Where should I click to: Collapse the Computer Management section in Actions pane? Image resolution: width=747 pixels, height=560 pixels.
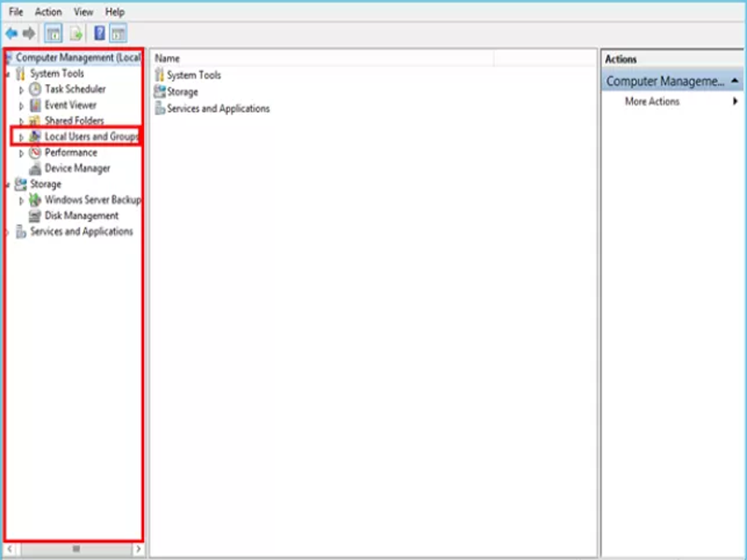735,81
